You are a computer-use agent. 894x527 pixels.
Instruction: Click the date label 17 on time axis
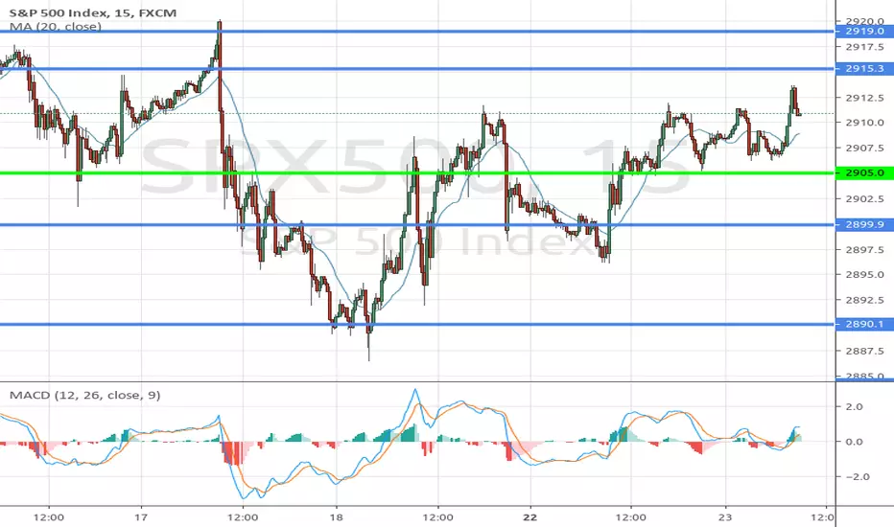(x=141, y=517)
